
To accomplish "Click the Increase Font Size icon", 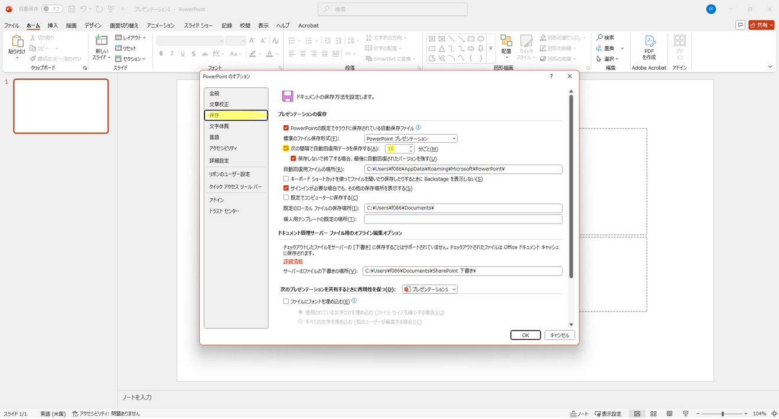I will click(x=252, y=41).
